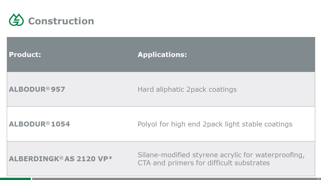Viewport: 321px width, 180px height.
Task: Click the registered mark after ALBERDINGK
Action: coord(61,157)
